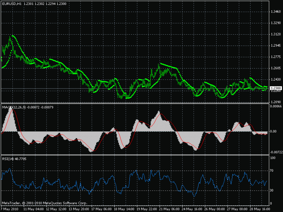
Task: Click the current price label 1.2300
Action: click(x=276, y=88)
